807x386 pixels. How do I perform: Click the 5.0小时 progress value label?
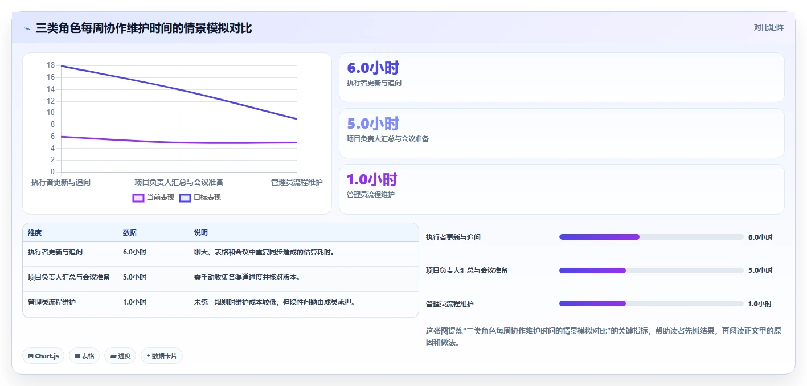point(760,270)
